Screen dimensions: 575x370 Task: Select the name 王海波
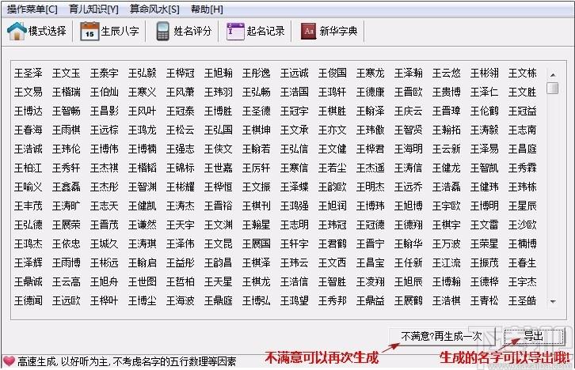(180, 301)
